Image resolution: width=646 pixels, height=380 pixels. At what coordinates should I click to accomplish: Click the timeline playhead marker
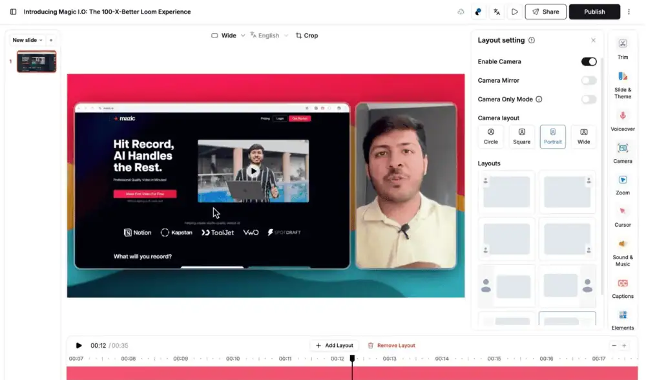(x=352, y=358)
